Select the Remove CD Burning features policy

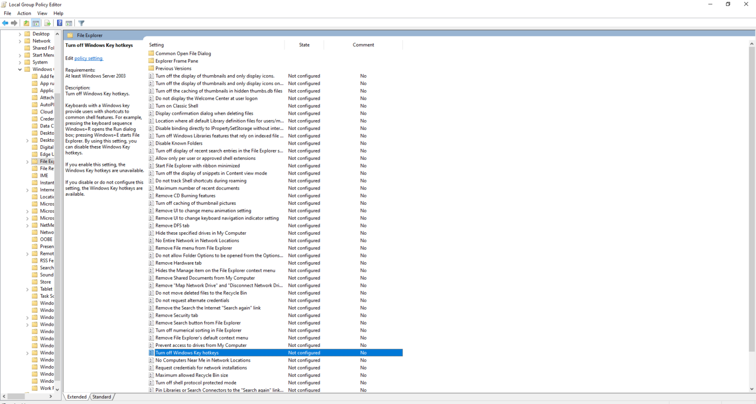tap(185, 195)
